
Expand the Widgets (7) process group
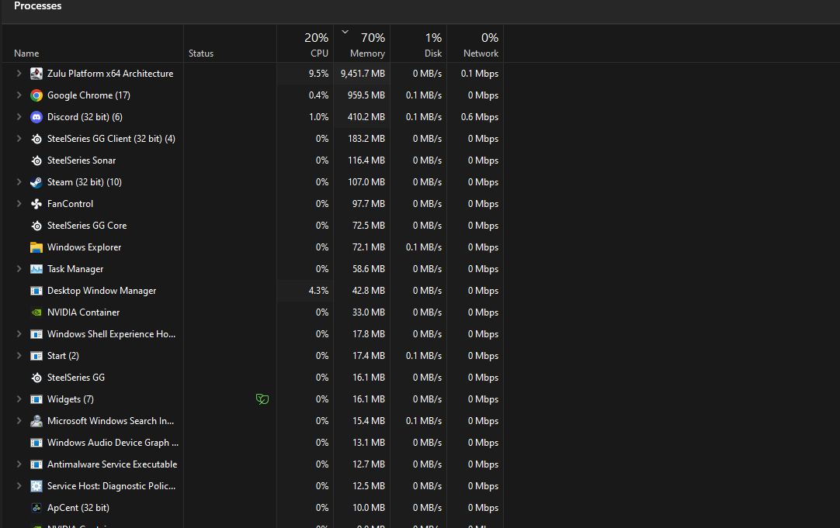pyautogui.click(x=19, y=399)
